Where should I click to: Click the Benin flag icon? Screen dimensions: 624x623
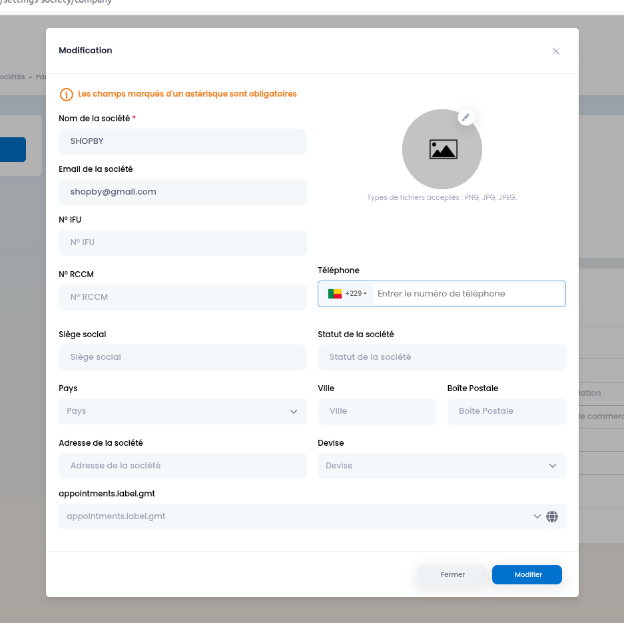click(x=335, y=294)
